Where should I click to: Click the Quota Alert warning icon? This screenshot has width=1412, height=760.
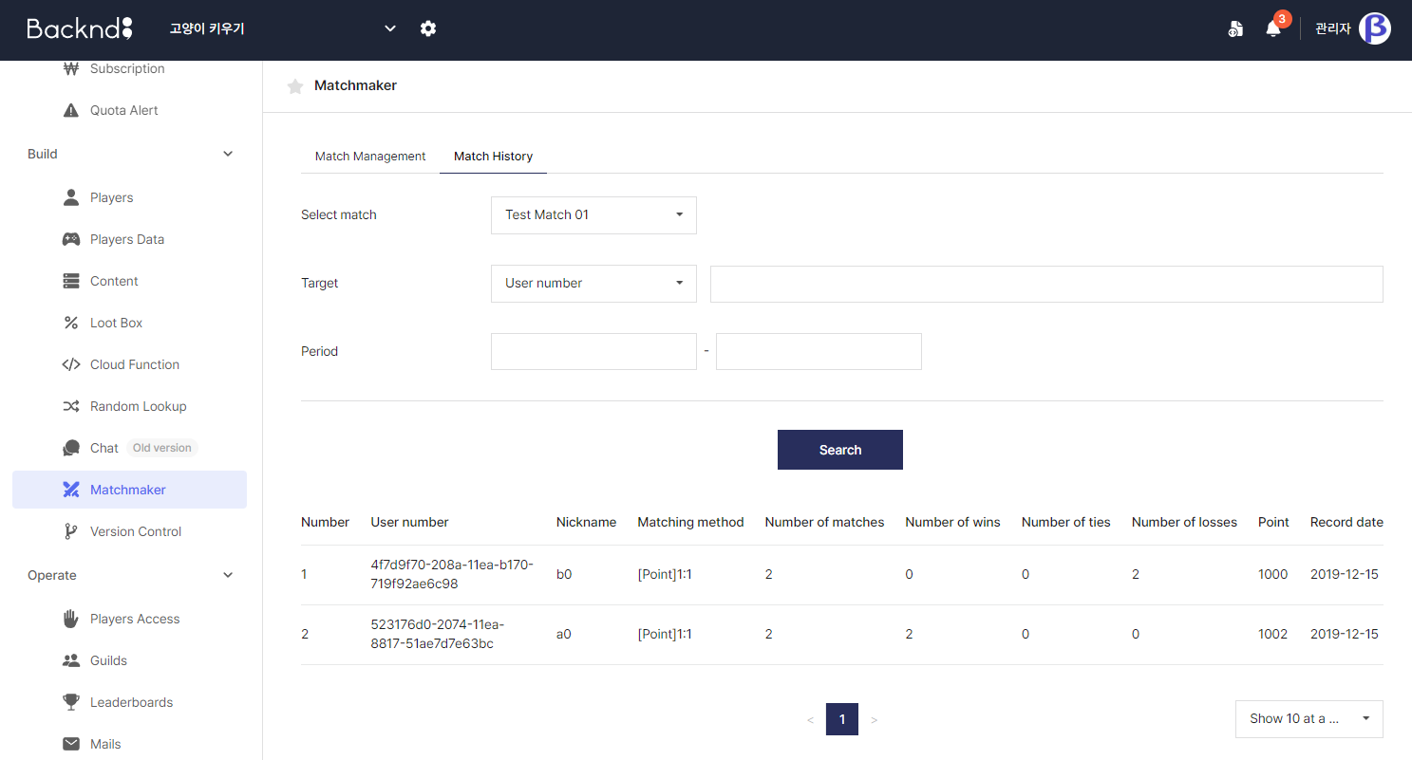(70, 110)
